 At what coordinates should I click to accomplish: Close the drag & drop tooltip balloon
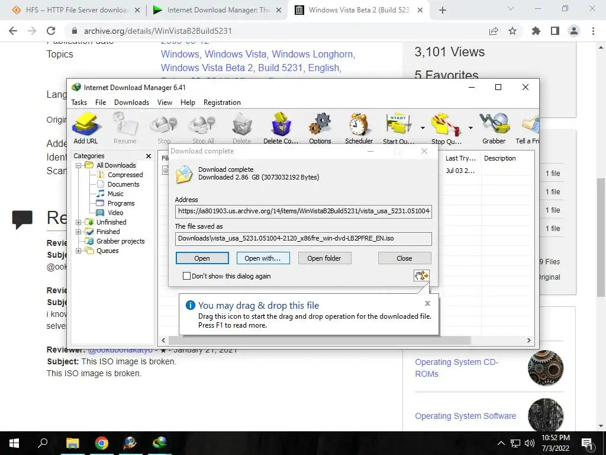coord(427,303)
